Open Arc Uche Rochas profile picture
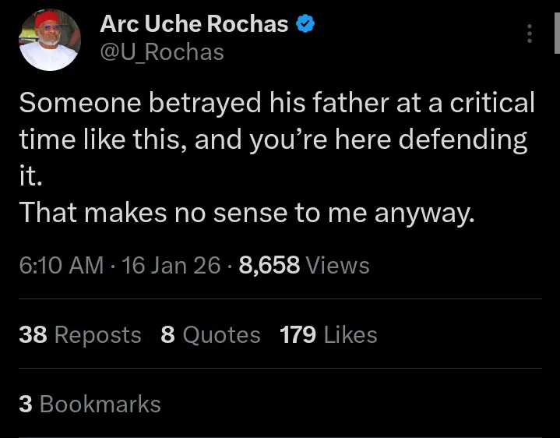 click(49, 41)
